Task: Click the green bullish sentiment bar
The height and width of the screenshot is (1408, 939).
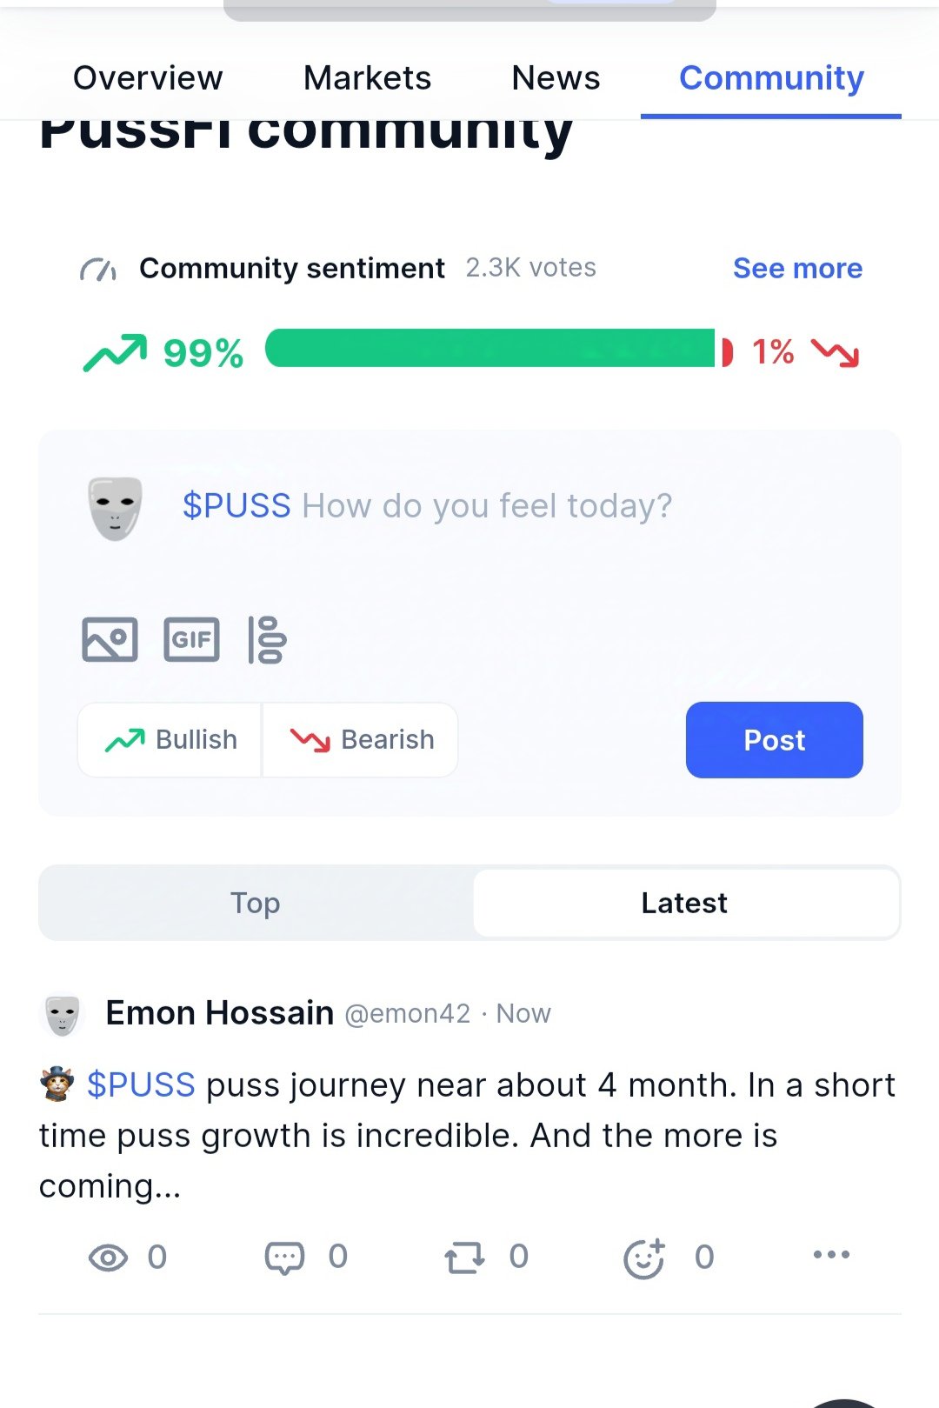Action: [490, 349]
